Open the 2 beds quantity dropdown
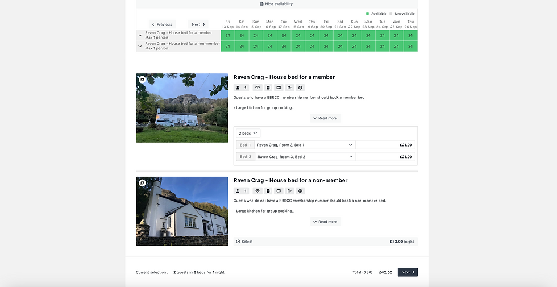 (248, 133)
